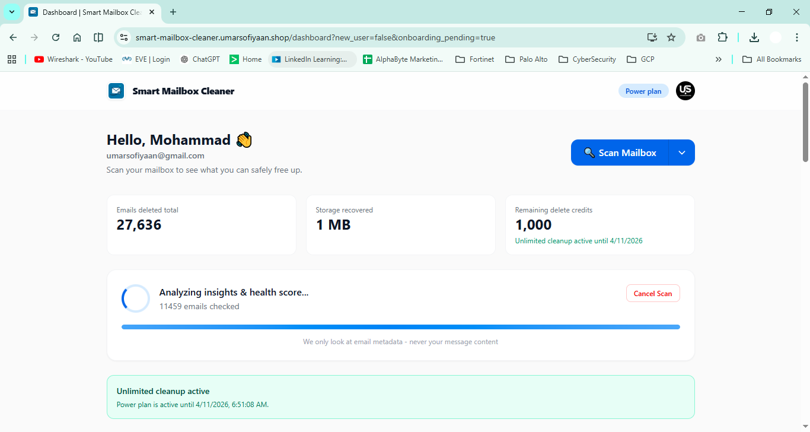Toggle the side panel icon
The width and height of the screenshot is (810, 432).
(x=98, y=37)
